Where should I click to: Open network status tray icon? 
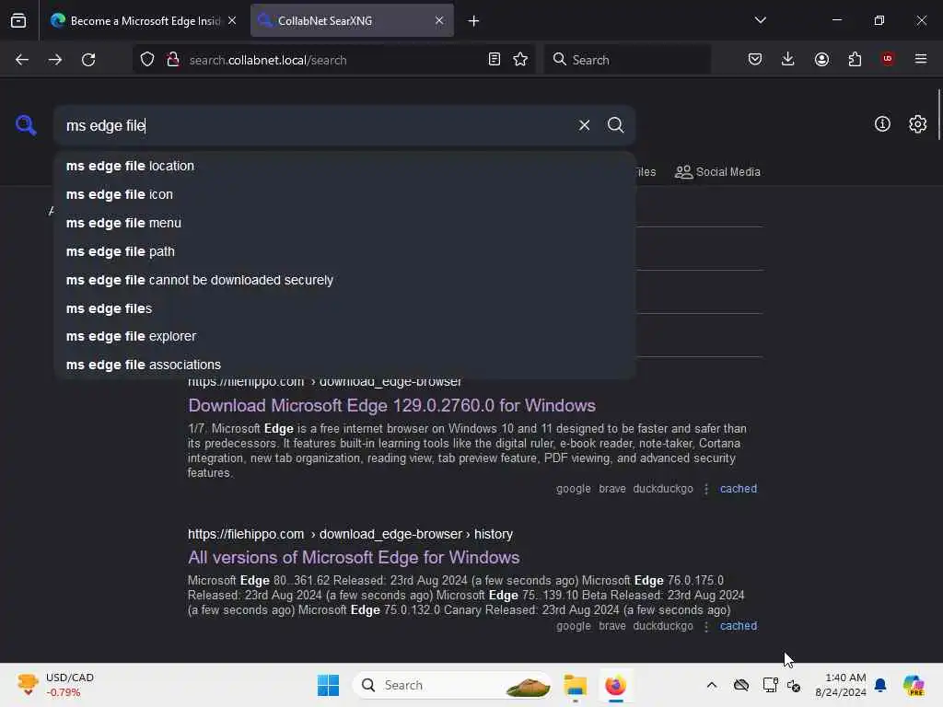770,685
